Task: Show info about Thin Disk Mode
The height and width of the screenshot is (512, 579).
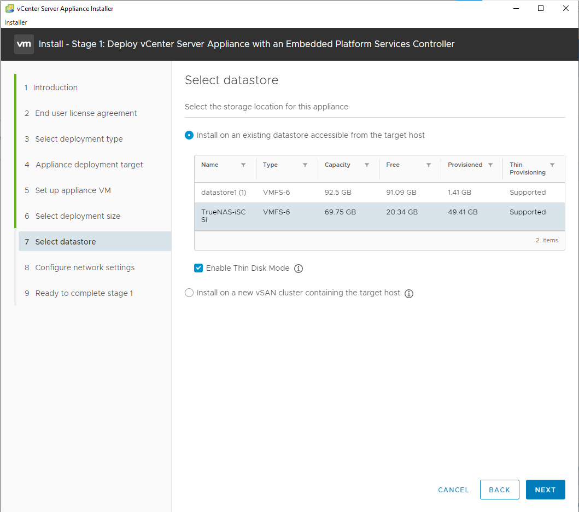Action: coord(299,269)
